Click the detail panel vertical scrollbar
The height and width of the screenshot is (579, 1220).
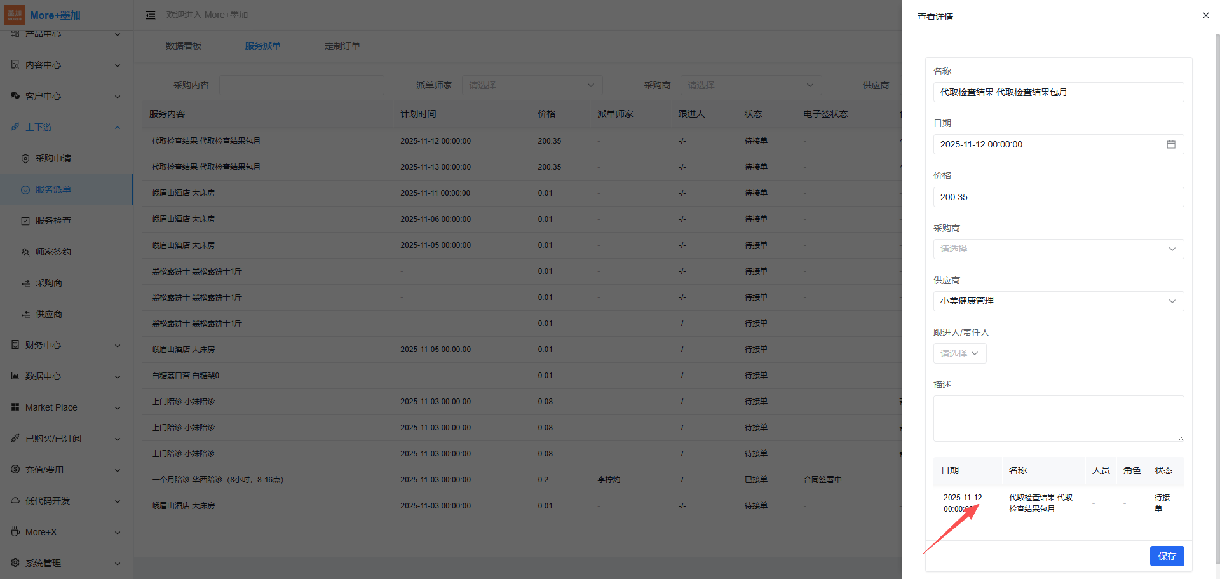click(x=1217, y=254)
